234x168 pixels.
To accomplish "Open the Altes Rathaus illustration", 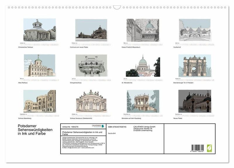I will [39, 66].
